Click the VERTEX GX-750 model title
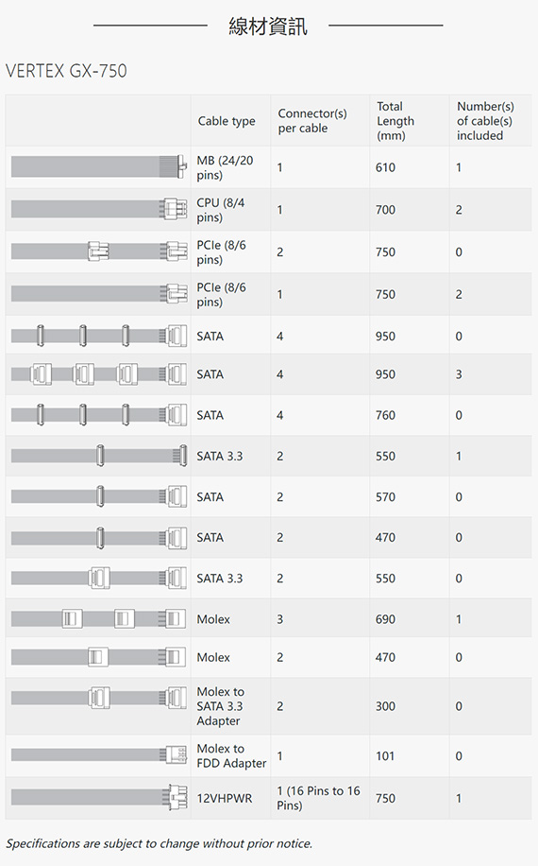This screenshot has width=538, height=866. [66, 71]
